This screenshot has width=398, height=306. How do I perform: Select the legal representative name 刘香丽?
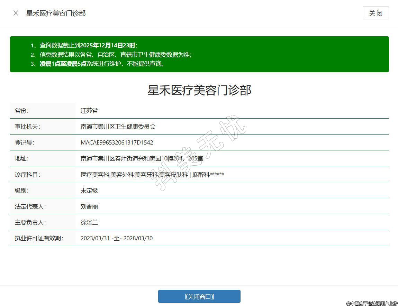[x=89, y=206]
